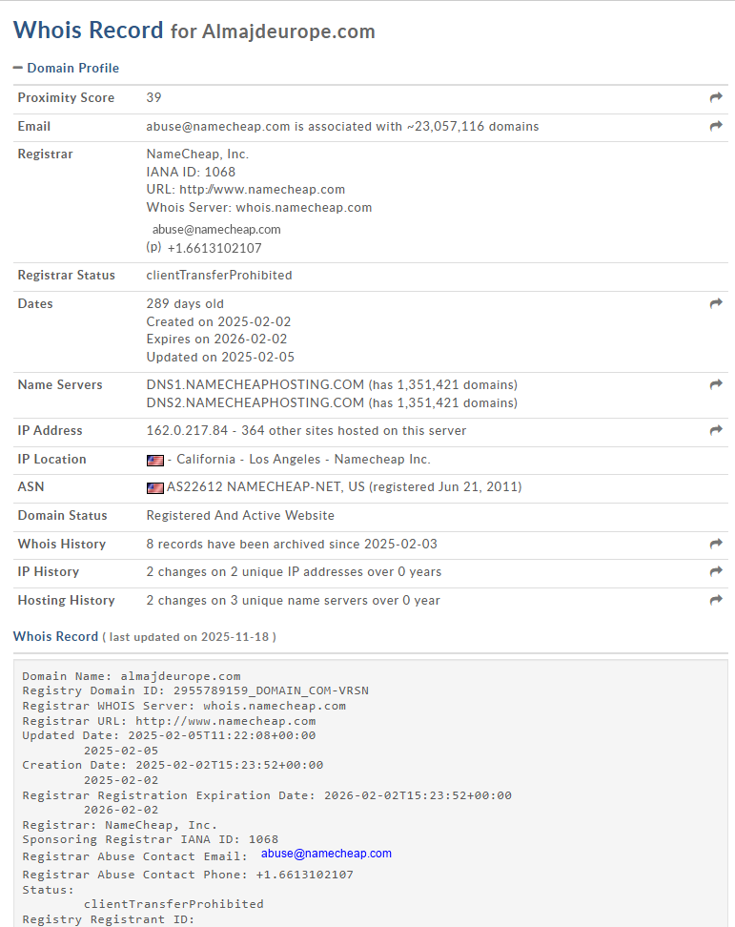735x927 pixels.
Task: Click DNS2.NAMECHEAPHOSTING.COM name server
Action: point(255,402)
